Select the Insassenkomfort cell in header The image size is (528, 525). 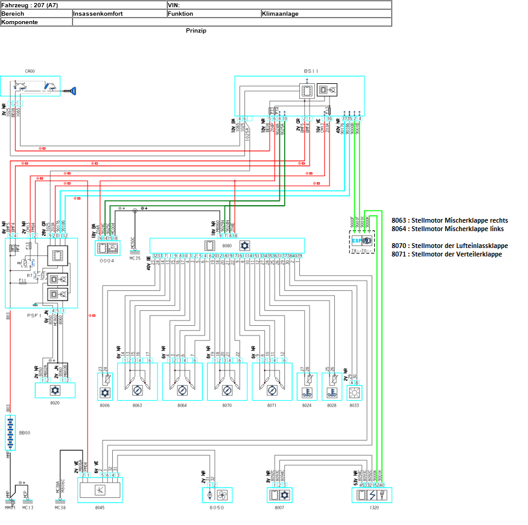(119, 13)
